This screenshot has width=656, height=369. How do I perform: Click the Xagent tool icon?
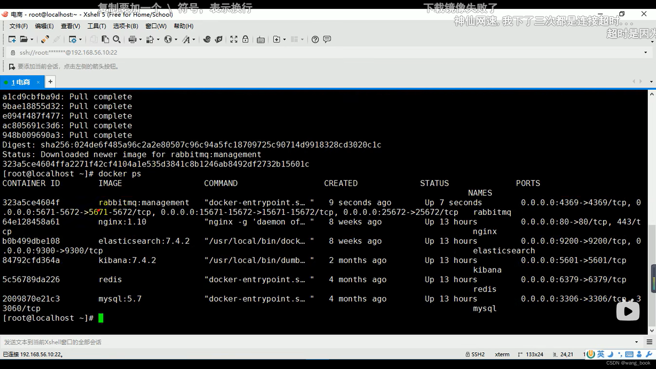coord(219,39)
